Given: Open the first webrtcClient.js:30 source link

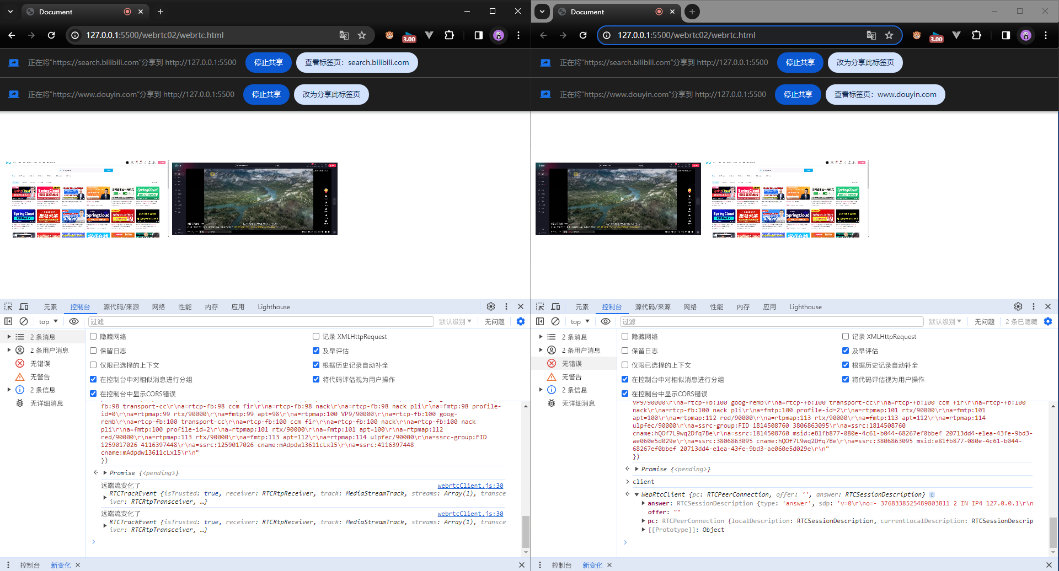Looking at the screenshot, I should click(x=470, y=486).
